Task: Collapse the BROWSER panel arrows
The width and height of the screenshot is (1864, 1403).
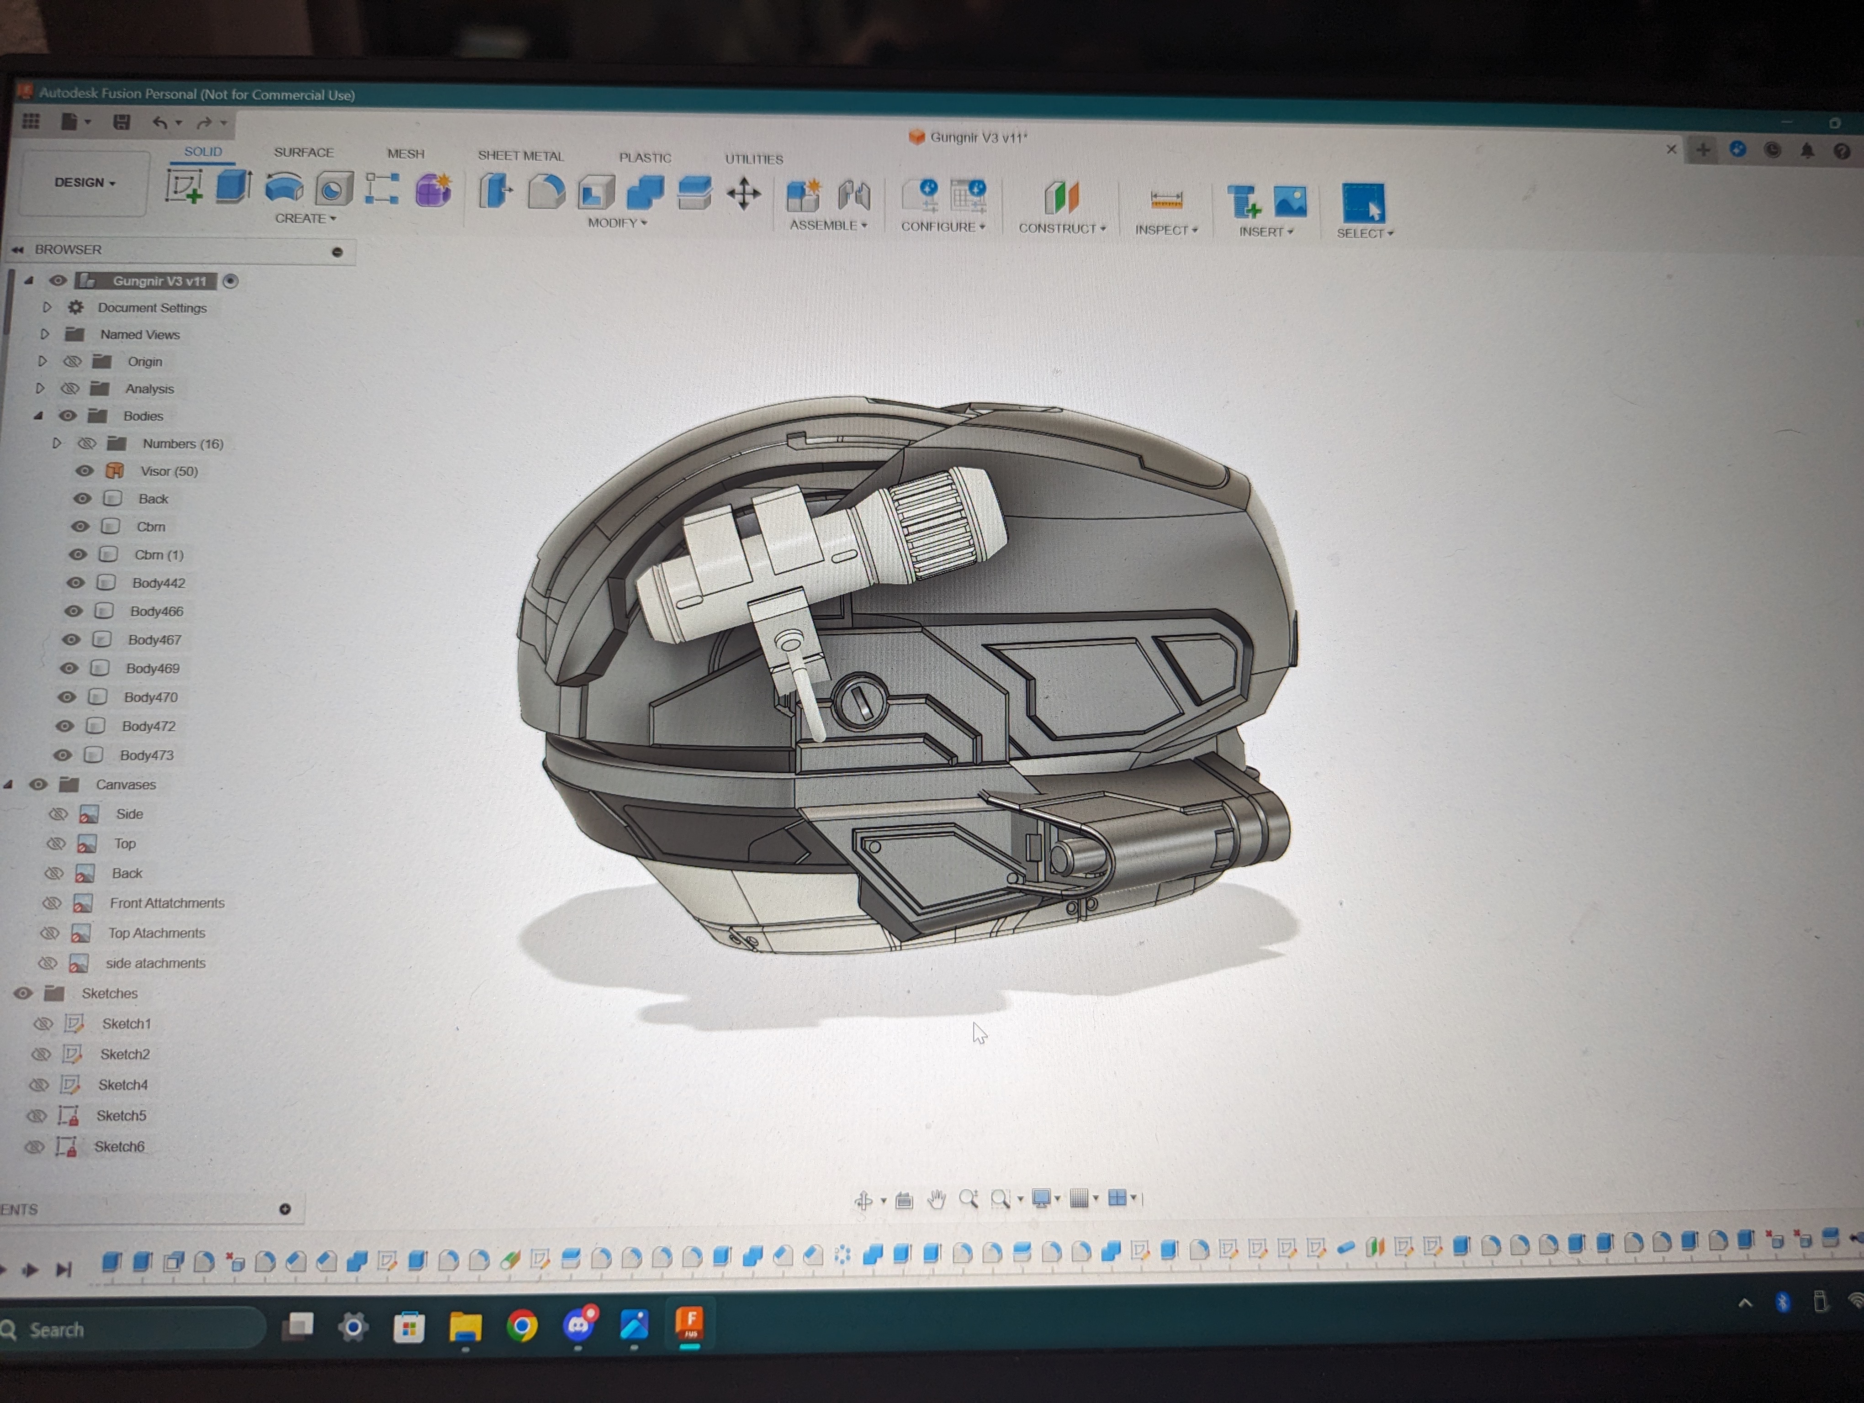Action: pyautogui.click(x=18, y=249)
